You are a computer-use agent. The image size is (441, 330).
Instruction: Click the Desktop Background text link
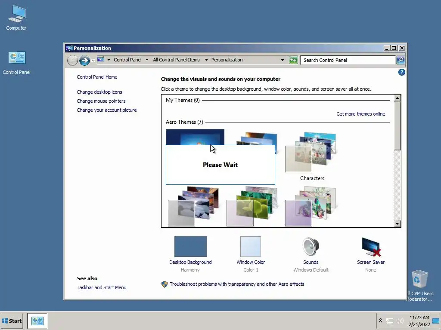[x=190, y=262]
